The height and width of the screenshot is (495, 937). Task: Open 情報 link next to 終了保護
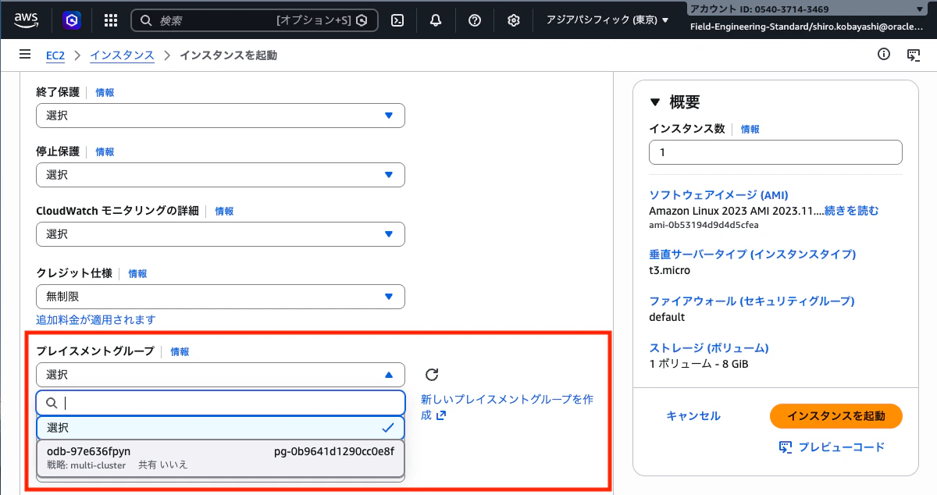tap(105, 92)
